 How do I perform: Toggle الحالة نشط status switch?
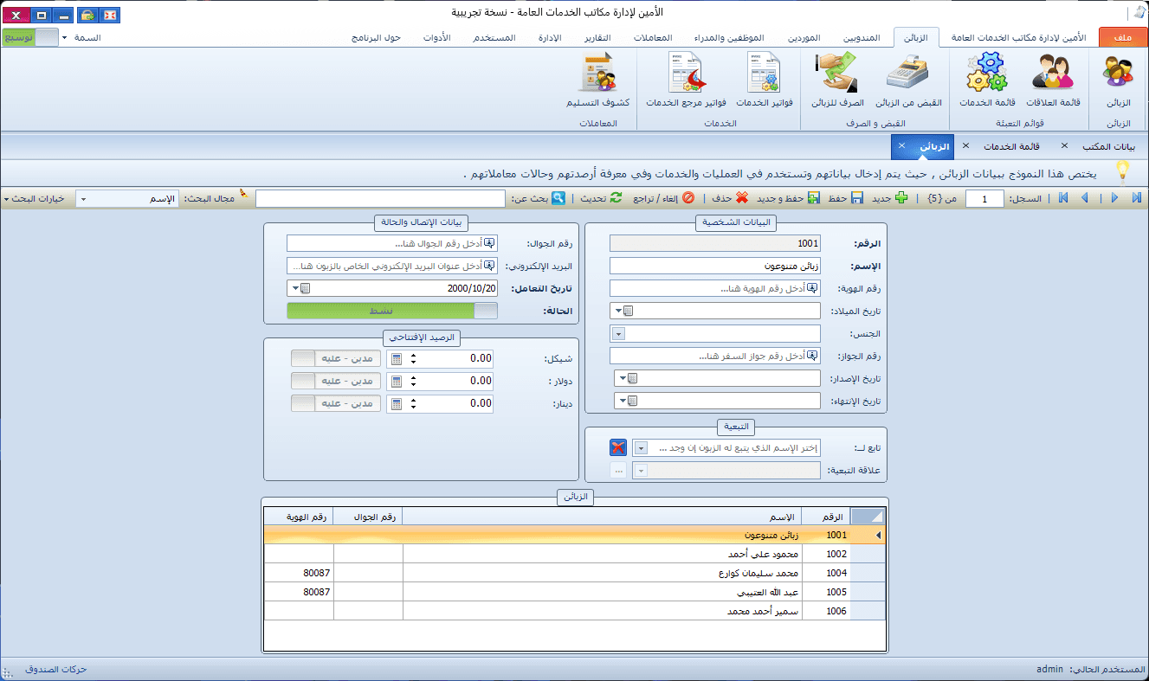[392, 311]
